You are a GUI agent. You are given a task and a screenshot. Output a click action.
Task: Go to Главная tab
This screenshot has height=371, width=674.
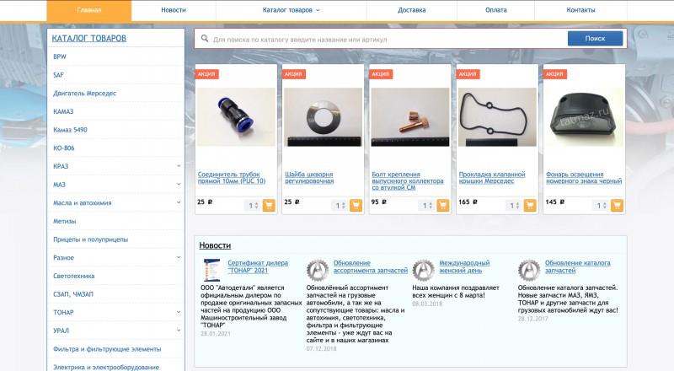[x=89, y=10]
